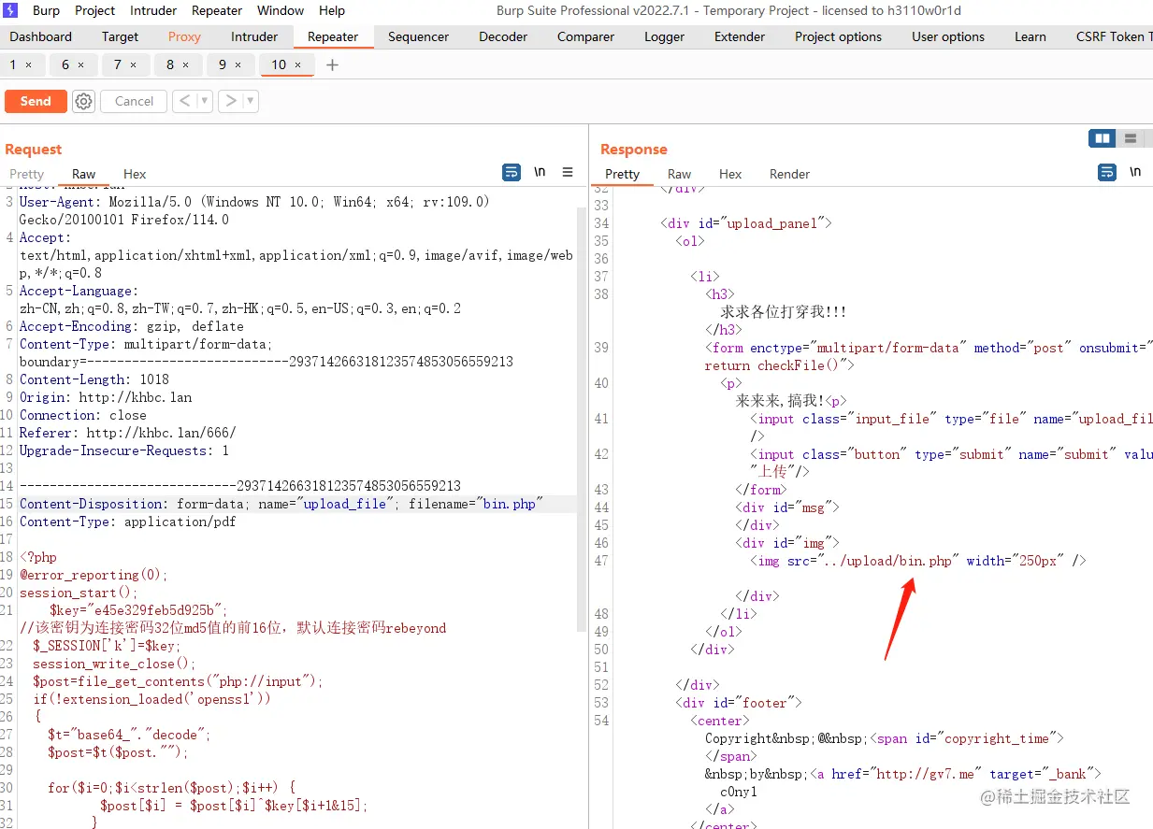Open the Repeater menu
This screenshot has height=829, width=1153.
tap(217, 10)
